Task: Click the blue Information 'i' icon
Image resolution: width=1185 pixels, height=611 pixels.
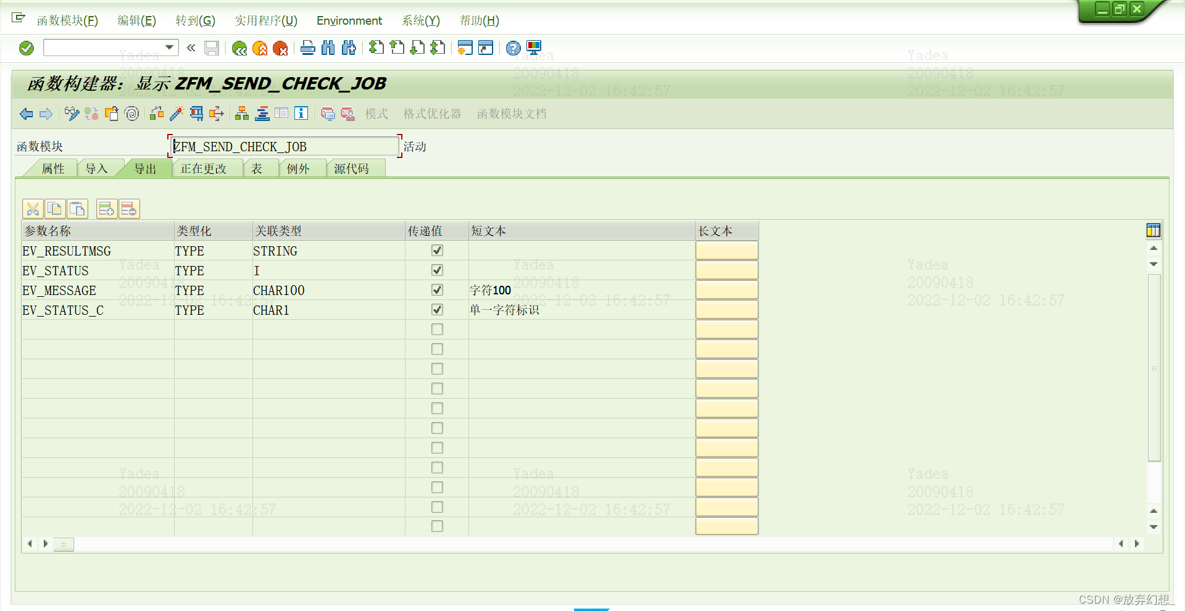Action: pos(301,114)
